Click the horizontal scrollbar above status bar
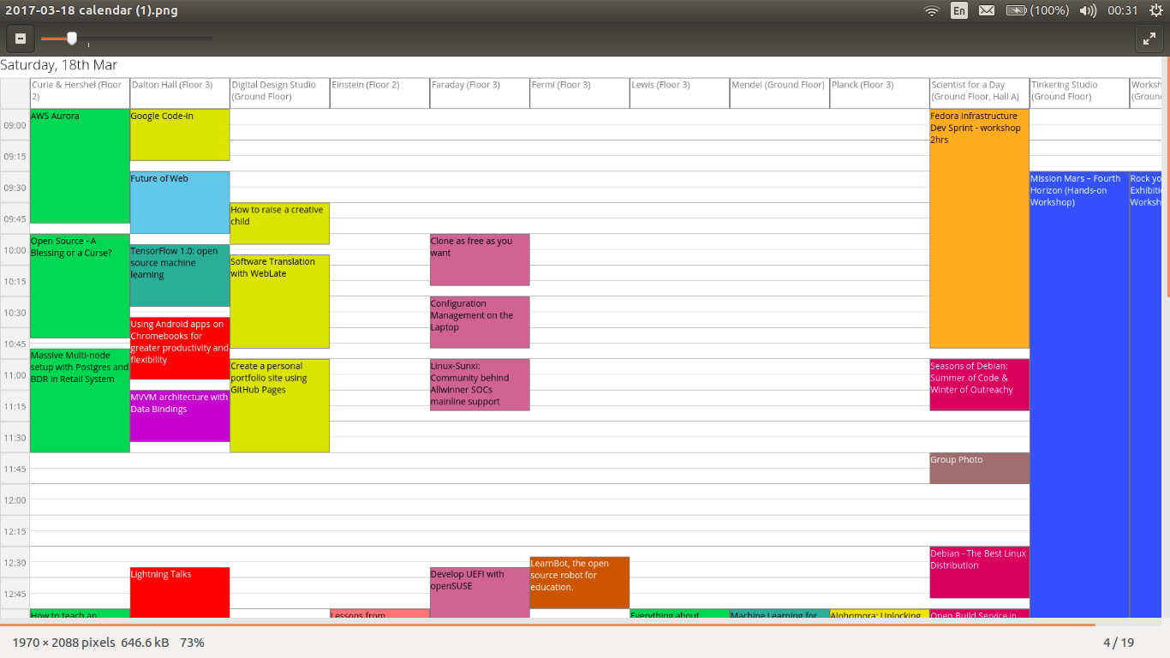The image size is (1170, 658). [547, 625]
